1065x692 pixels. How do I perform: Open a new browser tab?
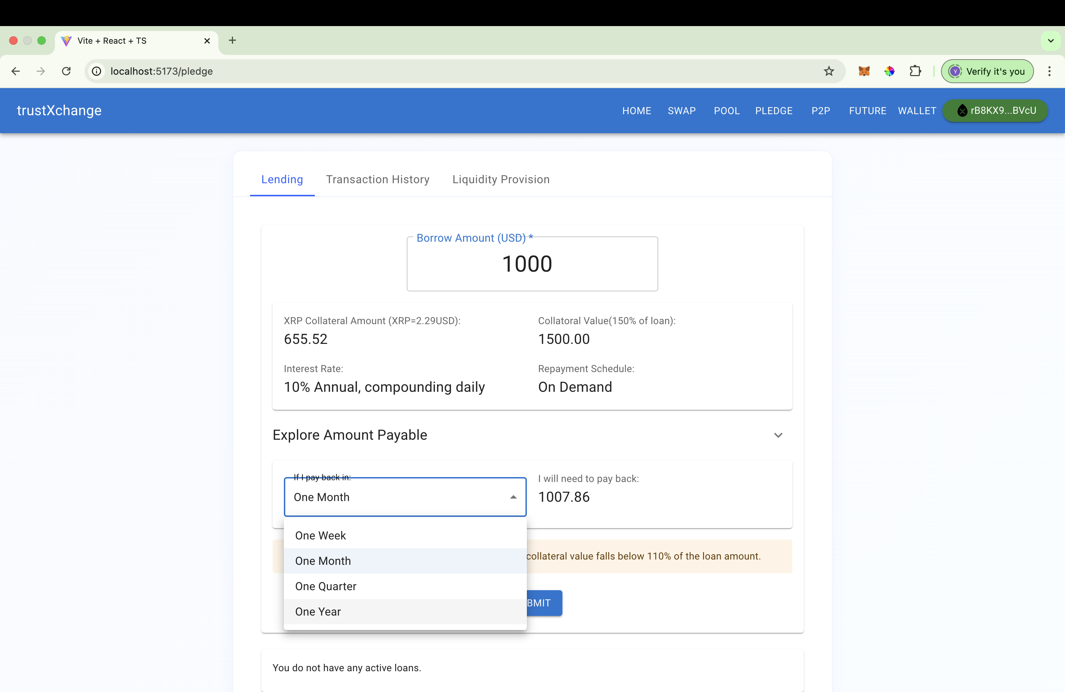pos(232,40)
